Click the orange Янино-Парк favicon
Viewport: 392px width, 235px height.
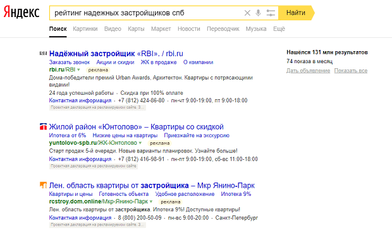[43, 185]
